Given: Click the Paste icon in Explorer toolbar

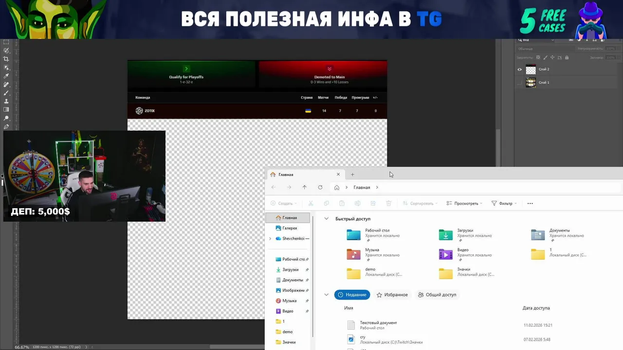Looking at the screenshot, I should pos(342,203).
